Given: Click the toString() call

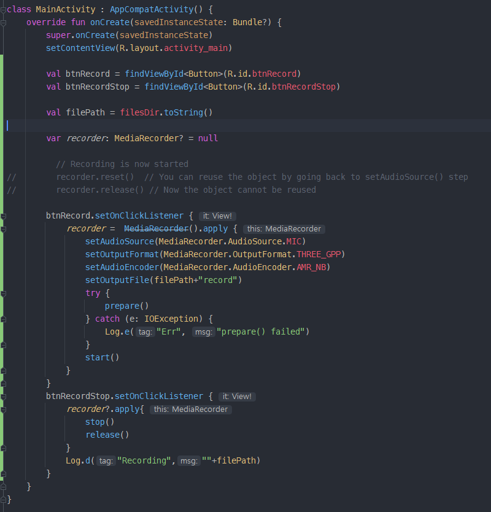Looking at the screenshot, I should click(188, 113).
